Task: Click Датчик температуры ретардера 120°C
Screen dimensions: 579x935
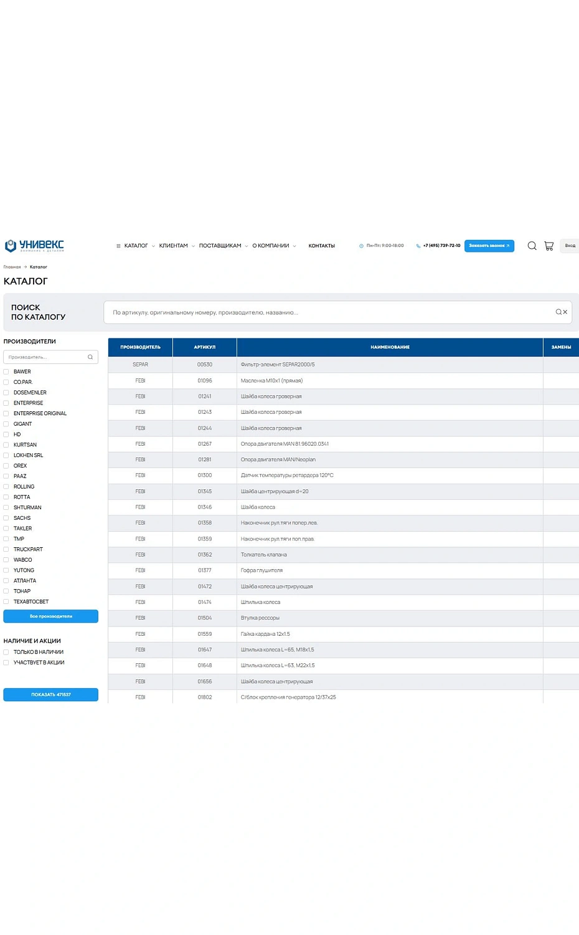Action: [287, 475]
